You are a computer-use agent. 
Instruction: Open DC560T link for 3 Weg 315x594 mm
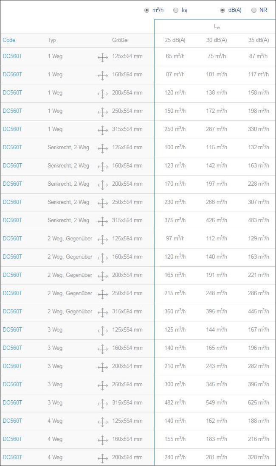pyautogui.click(x=12, y=402)
